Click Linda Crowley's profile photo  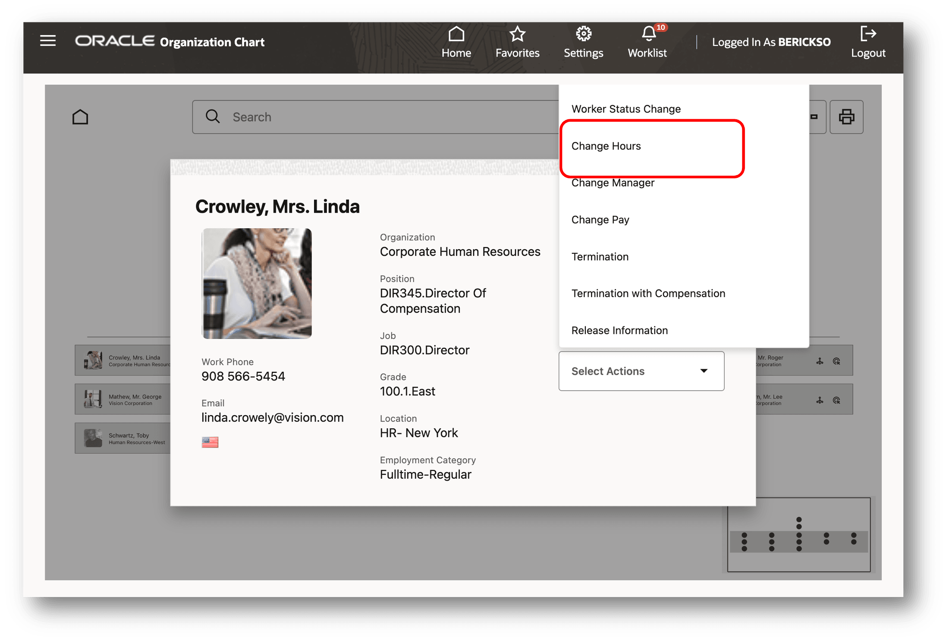click(257, 284)
